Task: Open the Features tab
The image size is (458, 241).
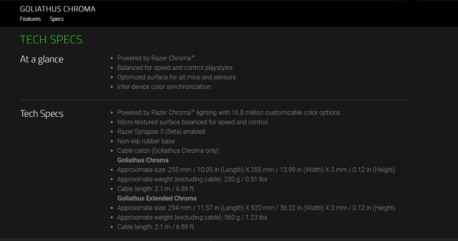Action: click(30, 19)
